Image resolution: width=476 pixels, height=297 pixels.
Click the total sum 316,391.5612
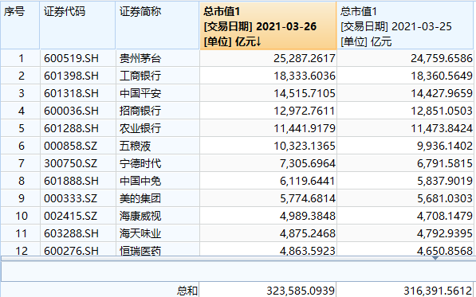438,291
